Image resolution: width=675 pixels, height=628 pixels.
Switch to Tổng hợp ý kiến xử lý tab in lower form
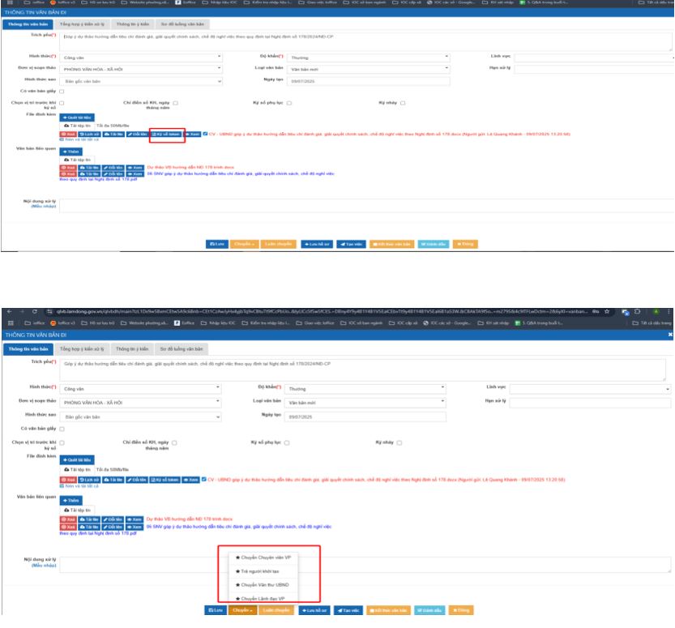pos(79,349)
